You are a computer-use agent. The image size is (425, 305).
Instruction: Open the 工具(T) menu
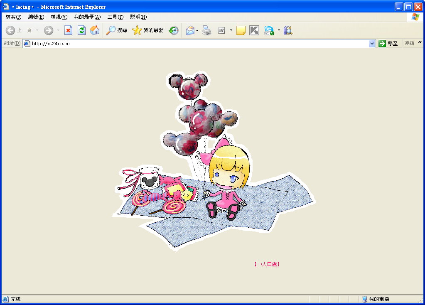point(115,17)
